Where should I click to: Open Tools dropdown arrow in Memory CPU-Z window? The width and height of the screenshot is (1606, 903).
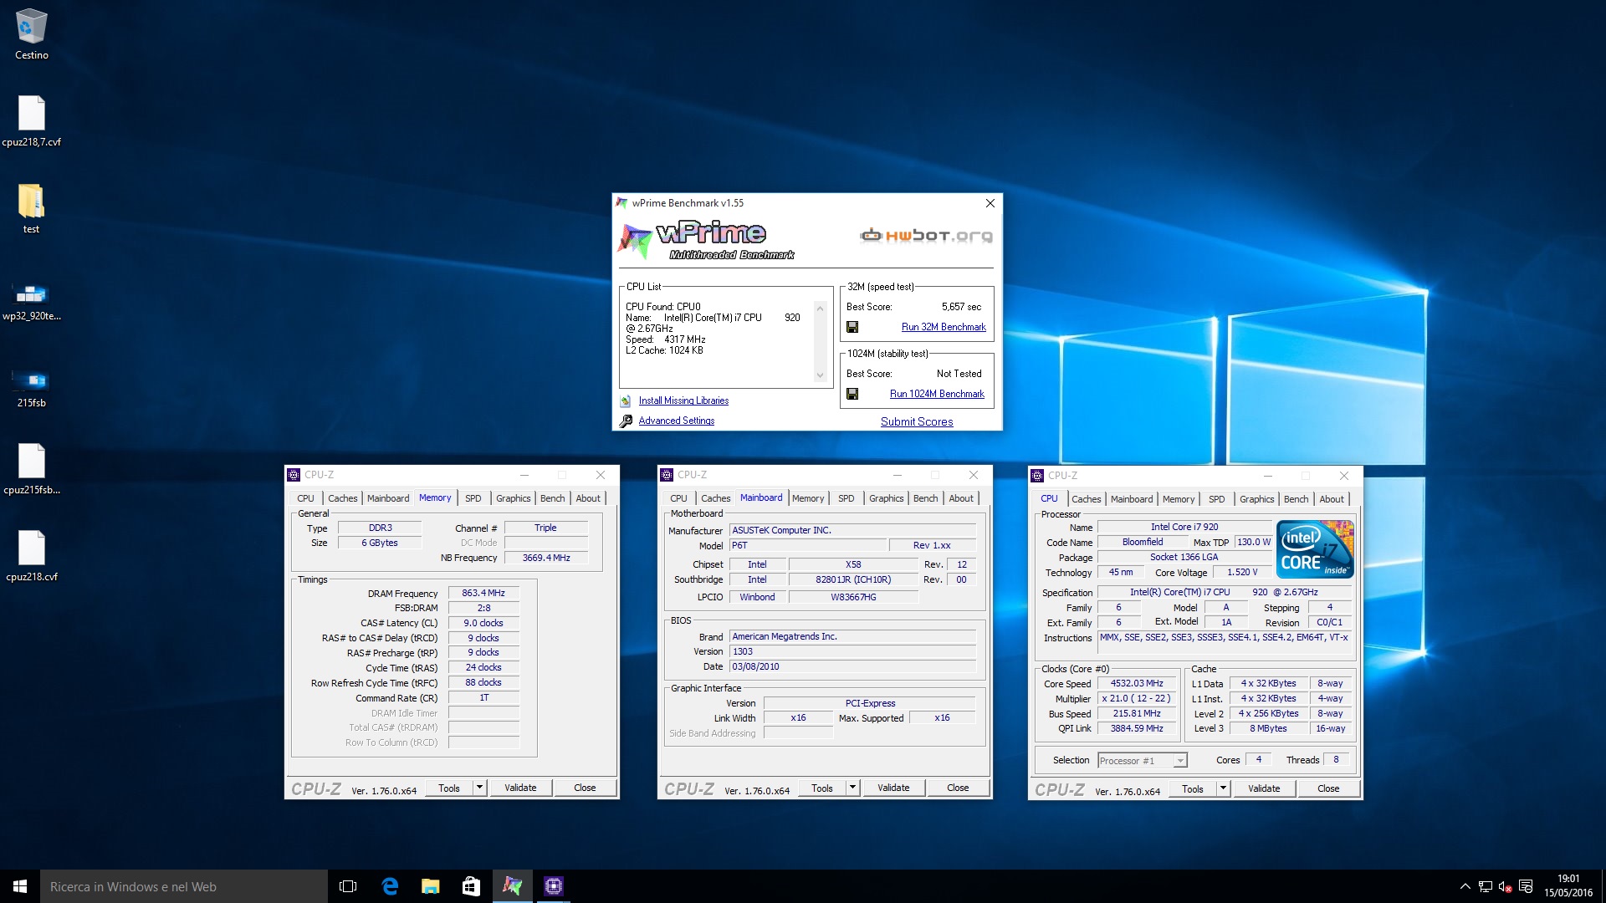[479, 788]
